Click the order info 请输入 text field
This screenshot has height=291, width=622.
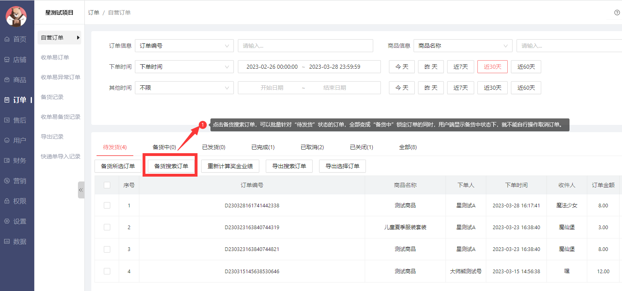click(x=305, y=46)
